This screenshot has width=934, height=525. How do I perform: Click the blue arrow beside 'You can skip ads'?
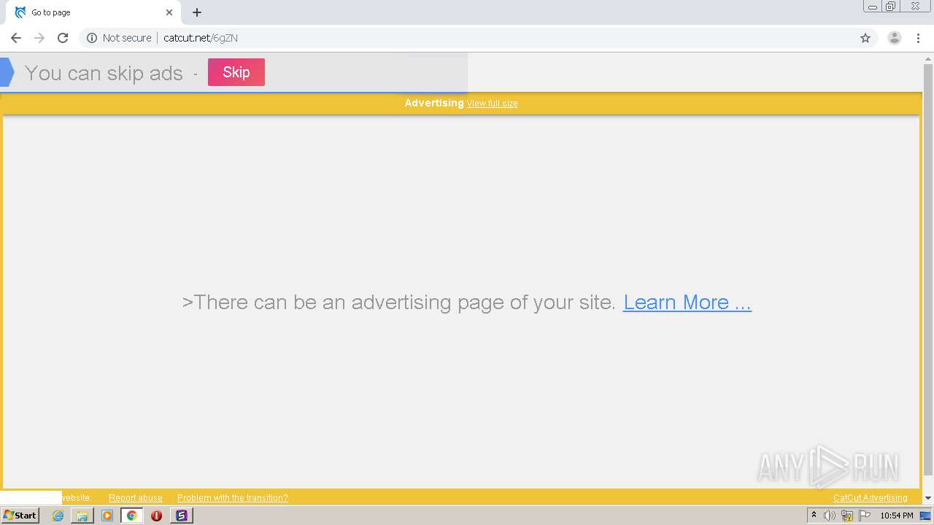[7, 72]
